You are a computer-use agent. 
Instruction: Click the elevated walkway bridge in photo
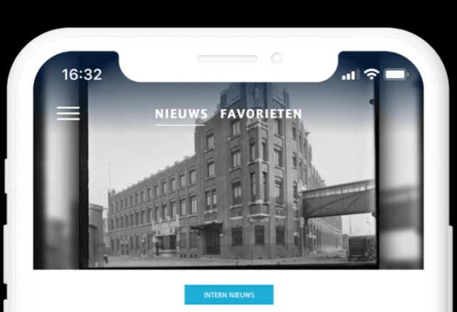click(338, 199)
